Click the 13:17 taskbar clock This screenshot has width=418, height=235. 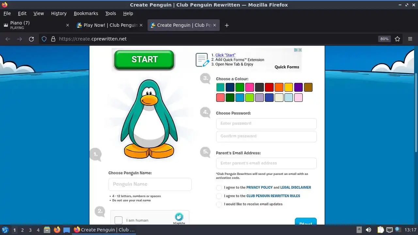click(x=410, y=230)
